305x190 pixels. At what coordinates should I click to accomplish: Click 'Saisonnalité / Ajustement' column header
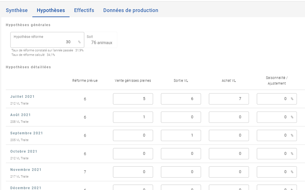(x=277, y=81)
